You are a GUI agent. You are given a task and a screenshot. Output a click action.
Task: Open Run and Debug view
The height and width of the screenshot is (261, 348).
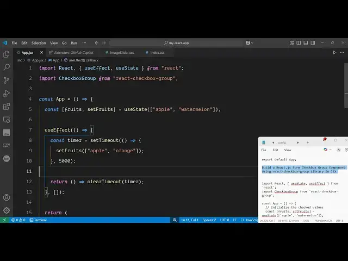[x=7, y=94]
